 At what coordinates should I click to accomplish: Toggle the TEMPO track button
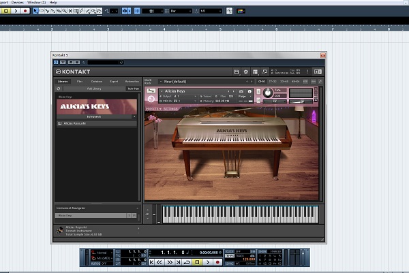tap(230, 256)
